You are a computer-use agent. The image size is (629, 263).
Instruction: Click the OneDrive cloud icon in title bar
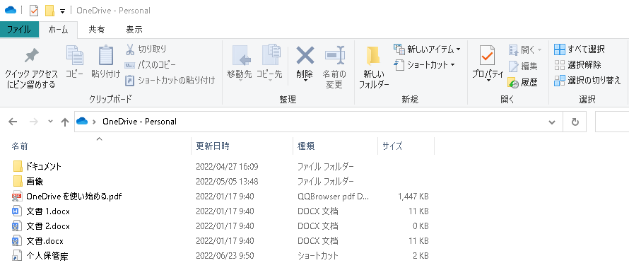pos(11,11)
